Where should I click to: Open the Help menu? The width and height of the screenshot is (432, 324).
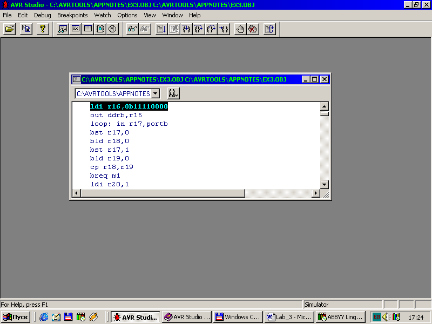(195, 15)
